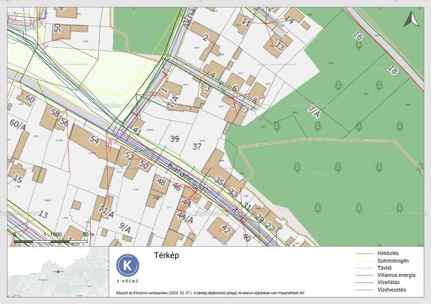Image resolution: width=431 pixels, height=304 pixels.
Task: Click the green Hírközlés legend line
Action: tap(364, 254)
